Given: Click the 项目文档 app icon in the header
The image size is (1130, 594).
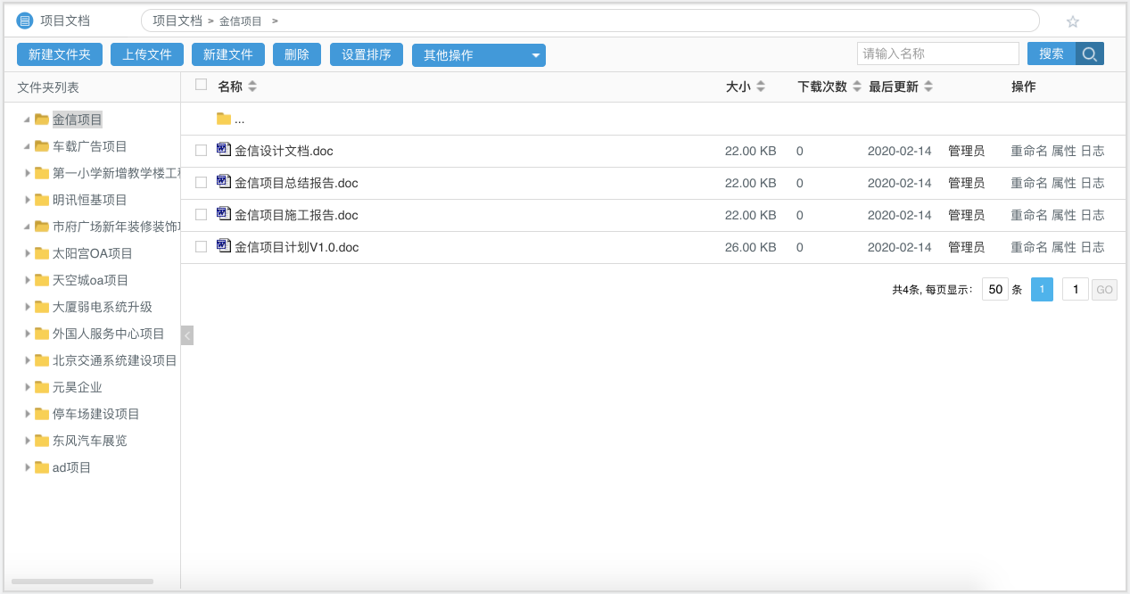Looking at the screenshot, I should click(x=23, y=20).
